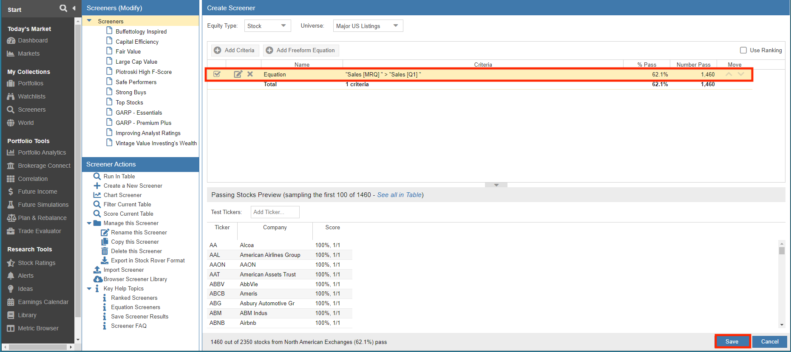This screenshot has width=791, height=352.
Task: Click Run In Table action
Action: pos(119,176)
